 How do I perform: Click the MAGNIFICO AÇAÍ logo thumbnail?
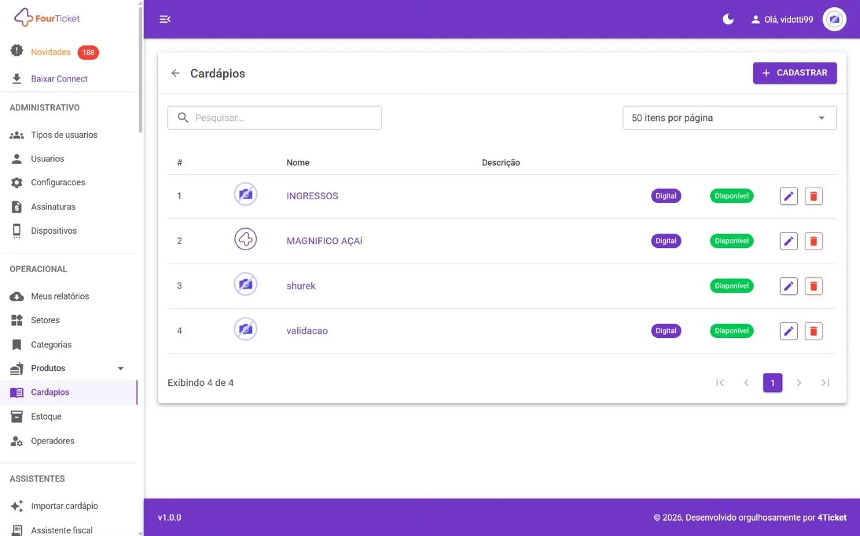point(246,239)
